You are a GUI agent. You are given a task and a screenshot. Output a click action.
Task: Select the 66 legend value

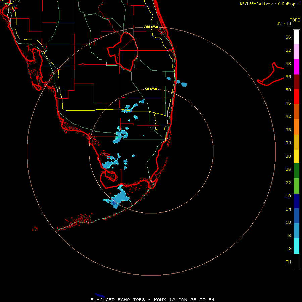pyautogui.click(x=288, y=37)
